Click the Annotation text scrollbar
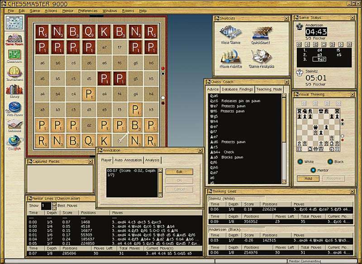362x264 pixels. tap(160, 183)
